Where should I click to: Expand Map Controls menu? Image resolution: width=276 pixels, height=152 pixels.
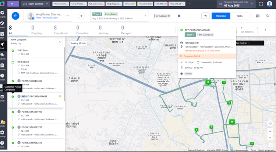(x=250, y=43)
